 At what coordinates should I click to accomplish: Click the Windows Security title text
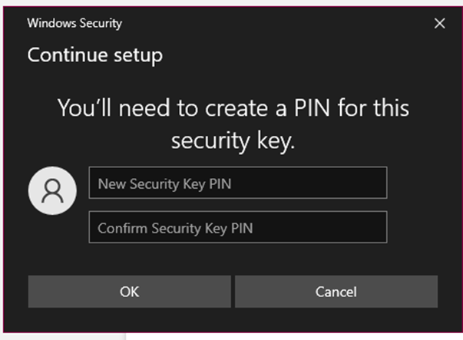(x=74, y=23)
